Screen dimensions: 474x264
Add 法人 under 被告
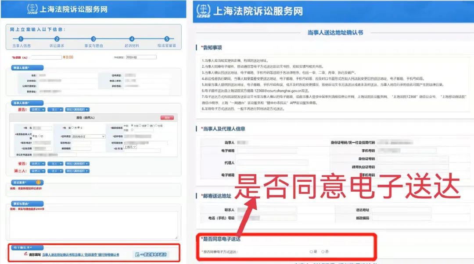pyautogui.click(x=55, y=164)
